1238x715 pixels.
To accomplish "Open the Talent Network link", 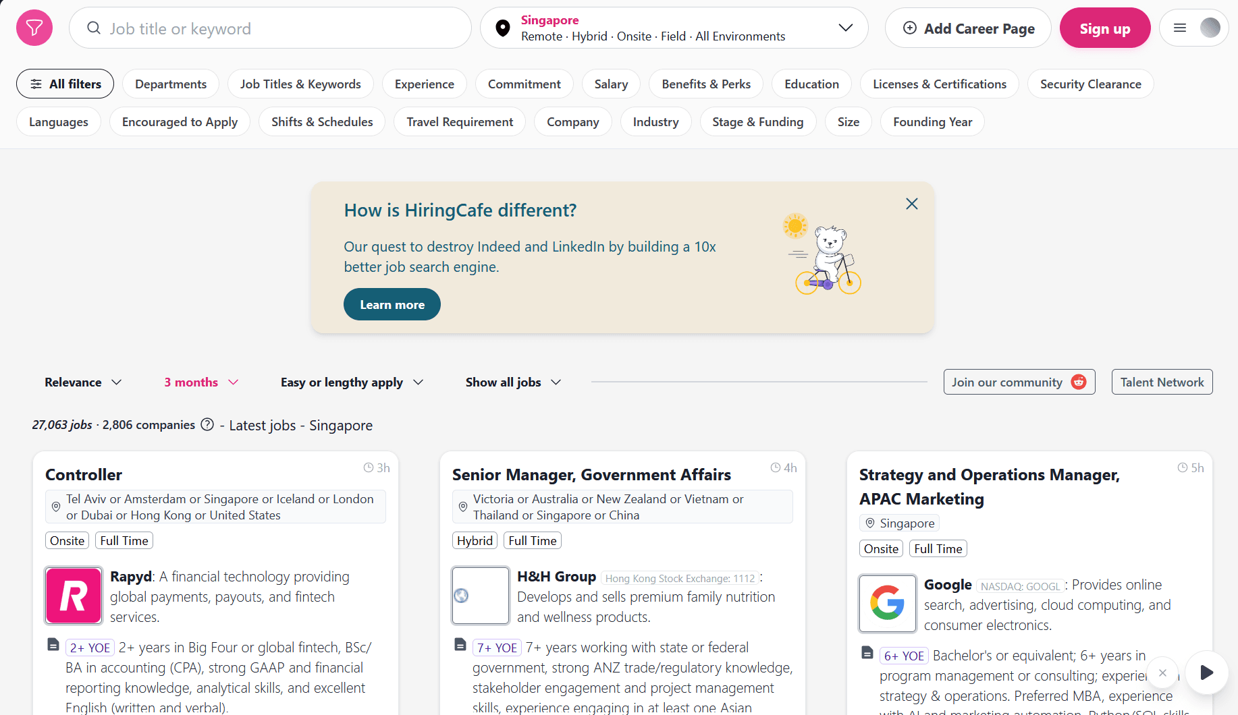I will point(1162,382).
